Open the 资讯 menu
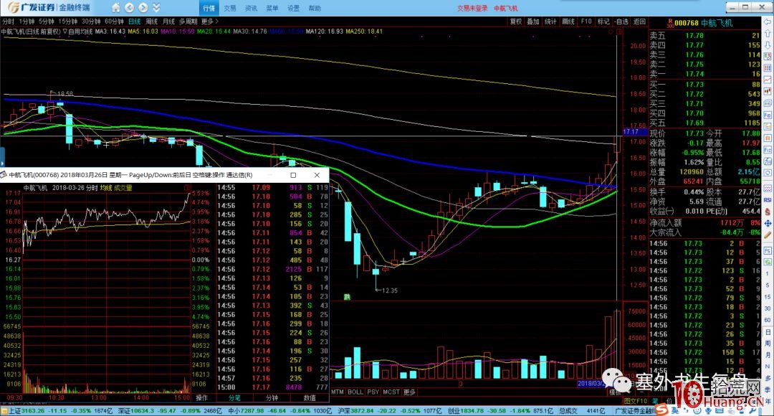The image size is (774, 416). tap(252, 9)
